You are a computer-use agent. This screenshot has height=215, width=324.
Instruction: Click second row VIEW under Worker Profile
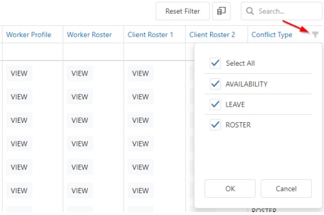coord(19,97)
